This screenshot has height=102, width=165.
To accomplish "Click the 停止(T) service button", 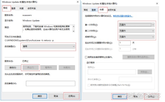I will click(30, 68).
